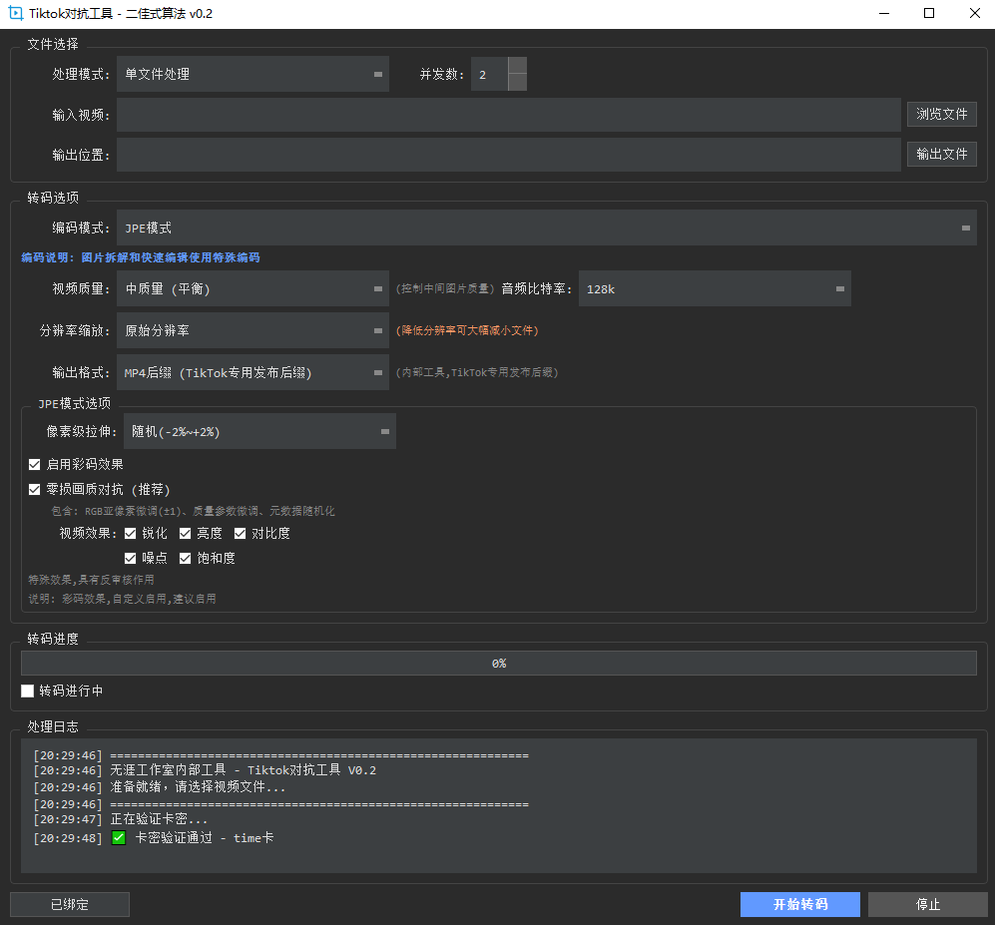Click the 输出文件 button
This screenshot has height=925, width=995.
point(941,155)
